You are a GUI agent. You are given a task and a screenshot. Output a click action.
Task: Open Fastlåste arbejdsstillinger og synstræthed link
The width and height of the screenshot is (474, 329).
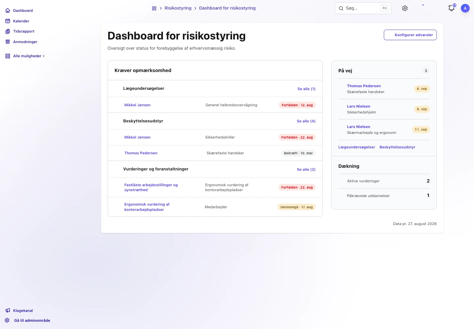(151, 187)
